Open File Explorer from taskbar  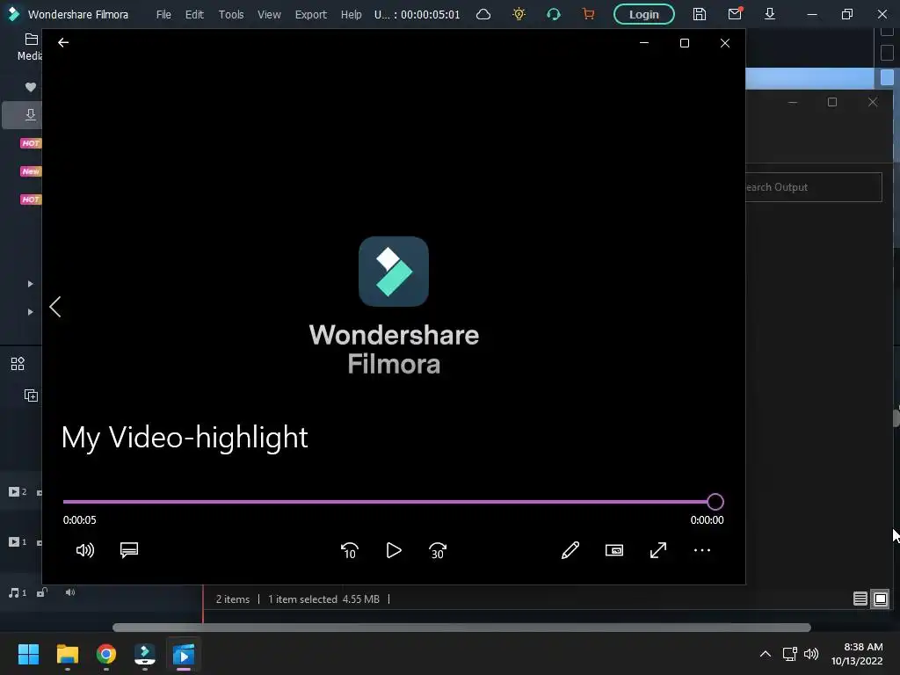point(67,654)
